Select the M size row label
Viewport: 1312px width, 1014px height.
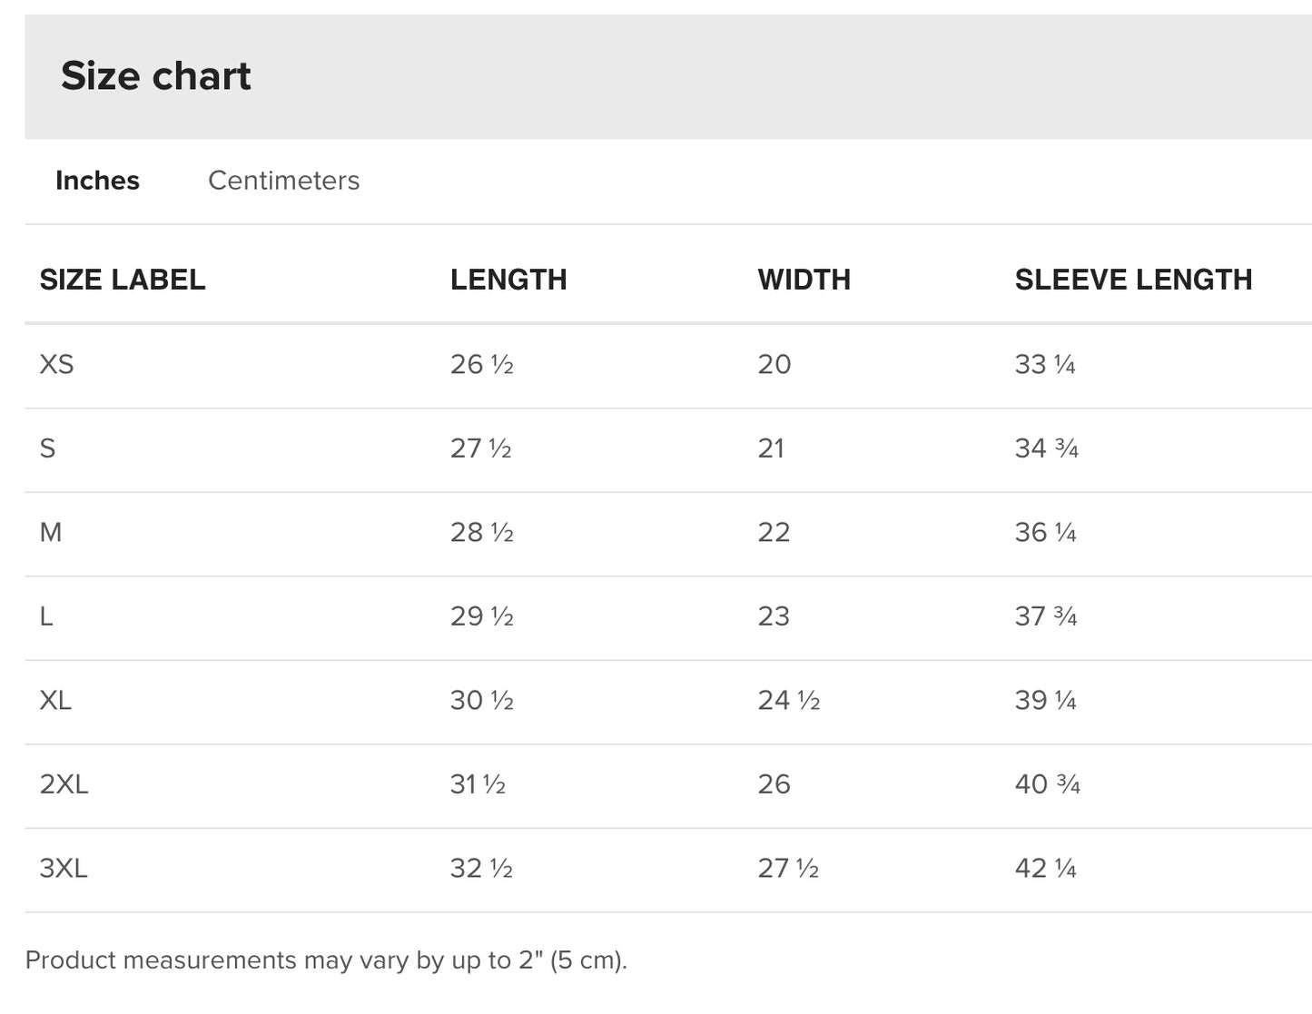click(51, 533)
